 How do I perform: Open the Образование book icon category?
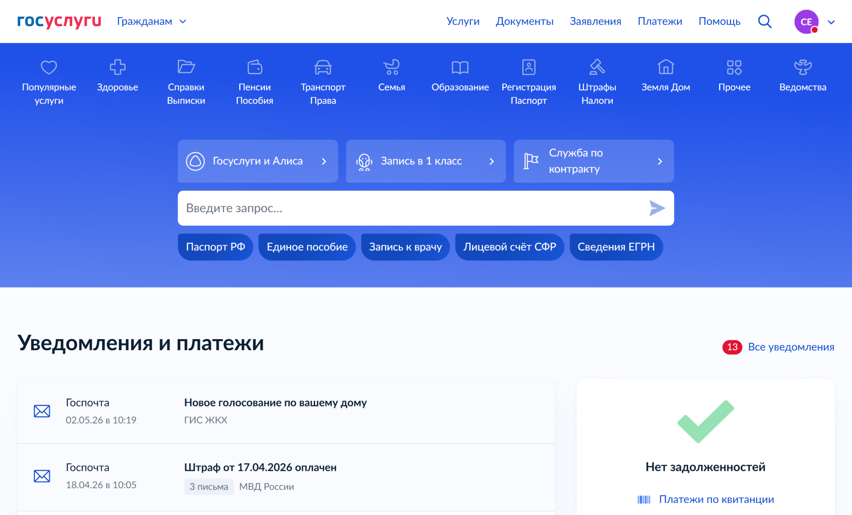pos(460,67)
